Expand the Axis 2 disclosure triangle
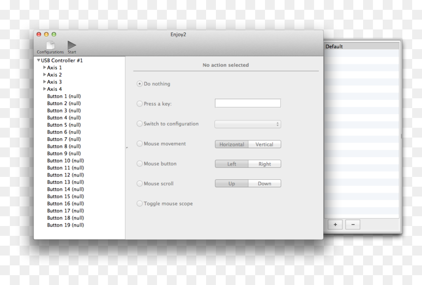 pyautogui.click(x=44, y=75)
